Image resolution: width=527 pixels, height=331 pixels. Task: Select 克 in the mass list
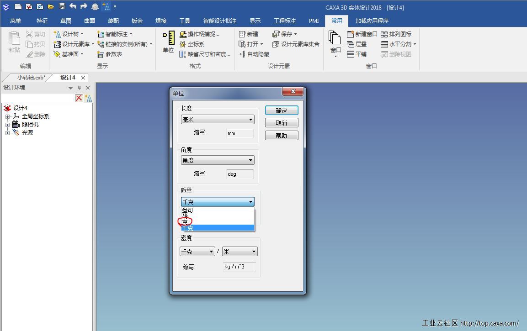click(218, 222)
